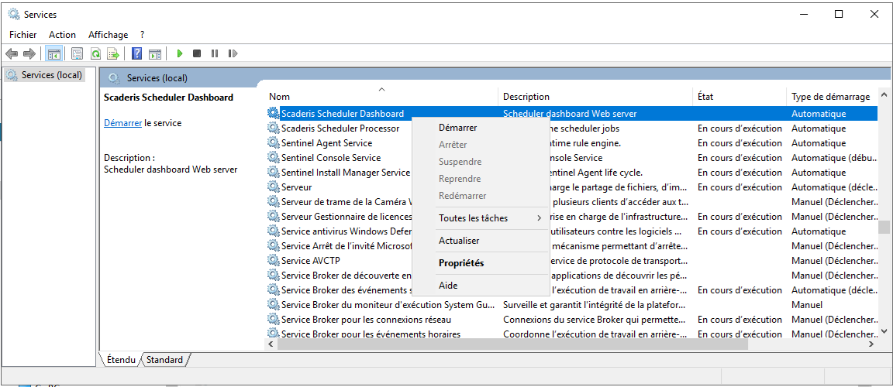The height and width of the screenshot is (387, 893).
Task: Select the Sentinel Console Service row
Action: point(572,157)
